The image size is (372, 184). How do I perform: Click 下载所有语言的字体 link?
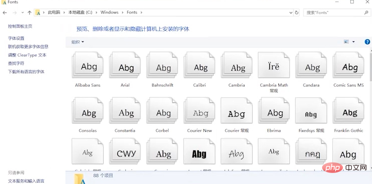pyautogui.click(x=26, y=72)
